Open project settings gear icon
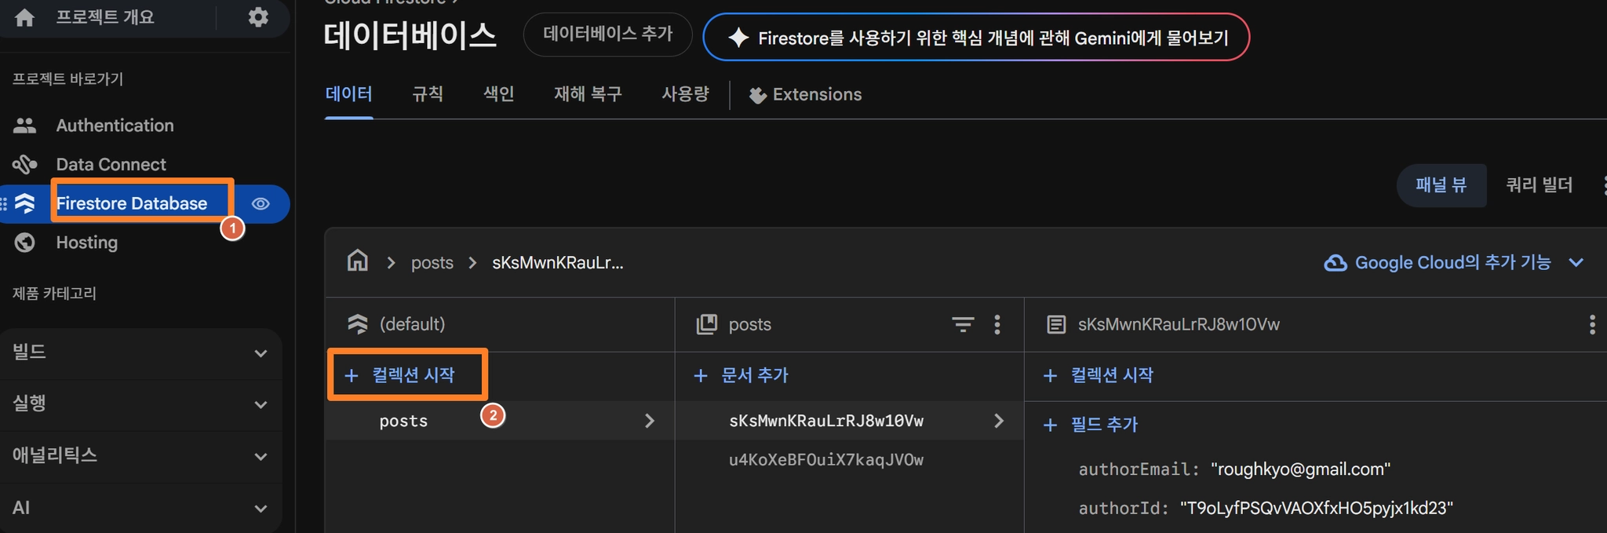 coord(258,17)
